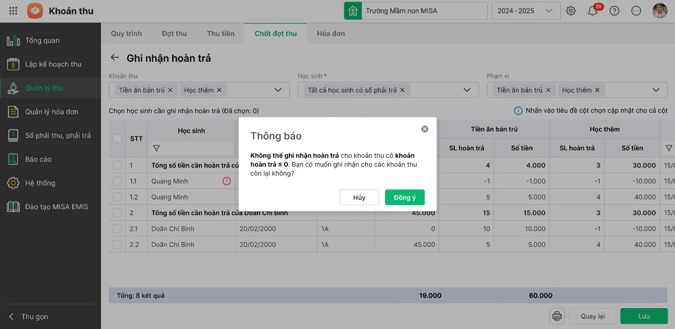Switch to the Hóa đơn tab

point(331,33)
